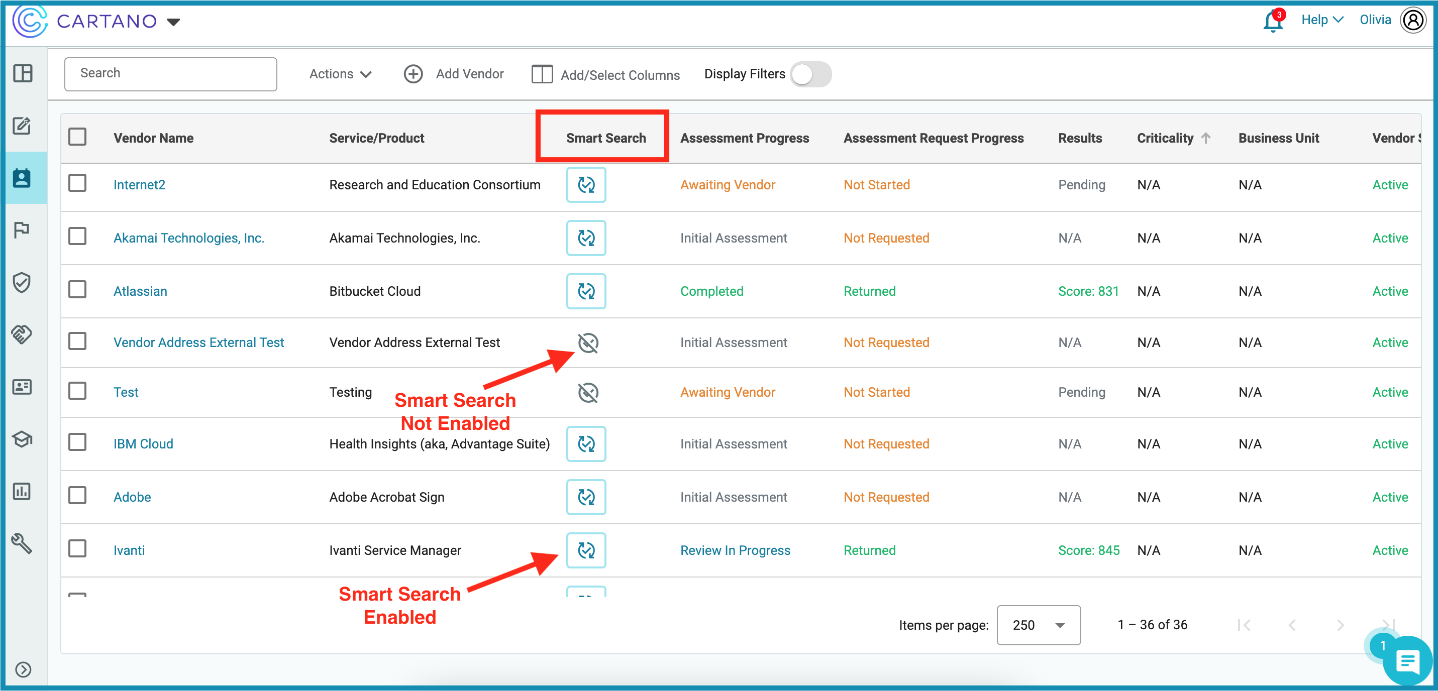This screenshot has width=1438, height=691.
Task: Open the Akamai Technologies, Inc. vendor link
Action: (x=189, y=239)
